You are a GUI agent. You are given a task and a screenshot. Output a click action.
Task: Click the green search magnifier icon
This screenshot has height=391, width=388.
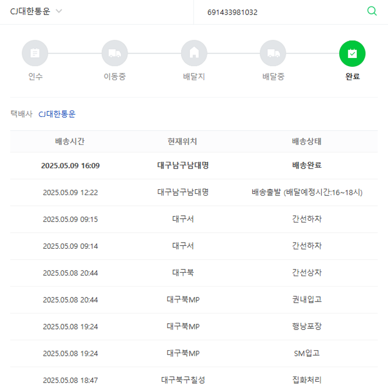[371, 11]
